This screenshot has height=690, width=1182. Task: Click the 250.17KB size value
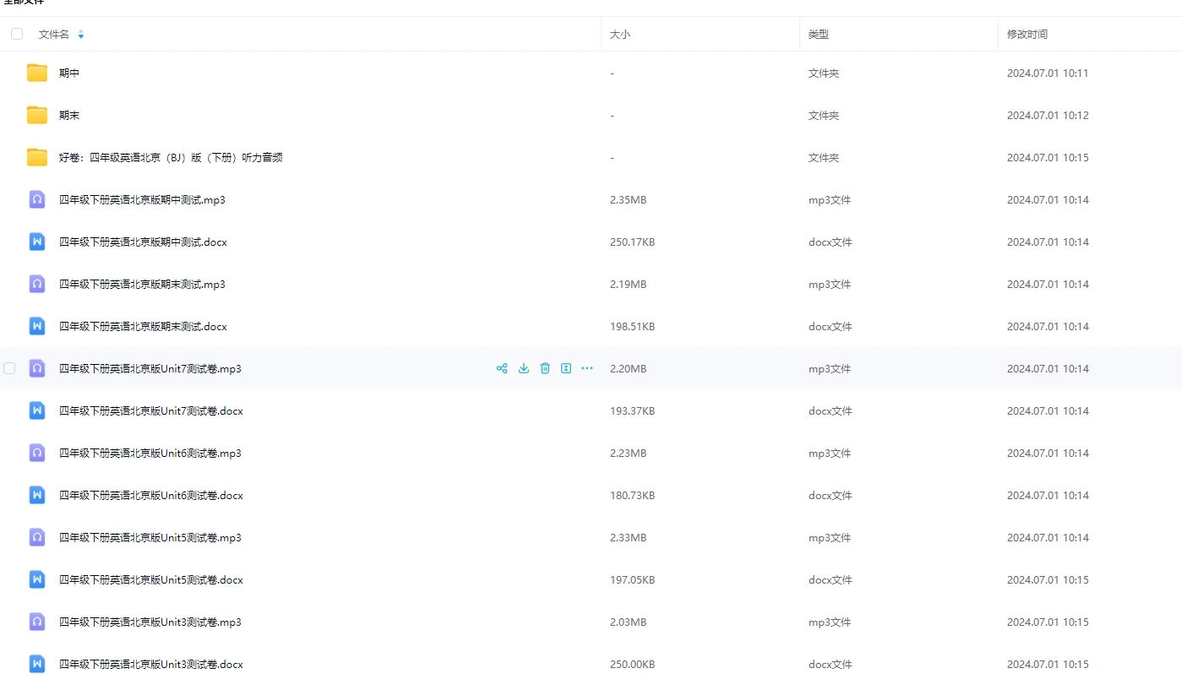point(632,242)
